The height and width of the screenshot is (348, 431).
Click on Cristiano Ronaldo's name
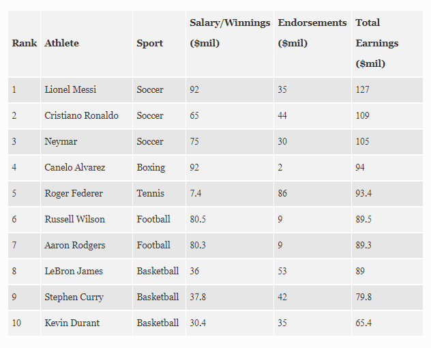(81, 115)
